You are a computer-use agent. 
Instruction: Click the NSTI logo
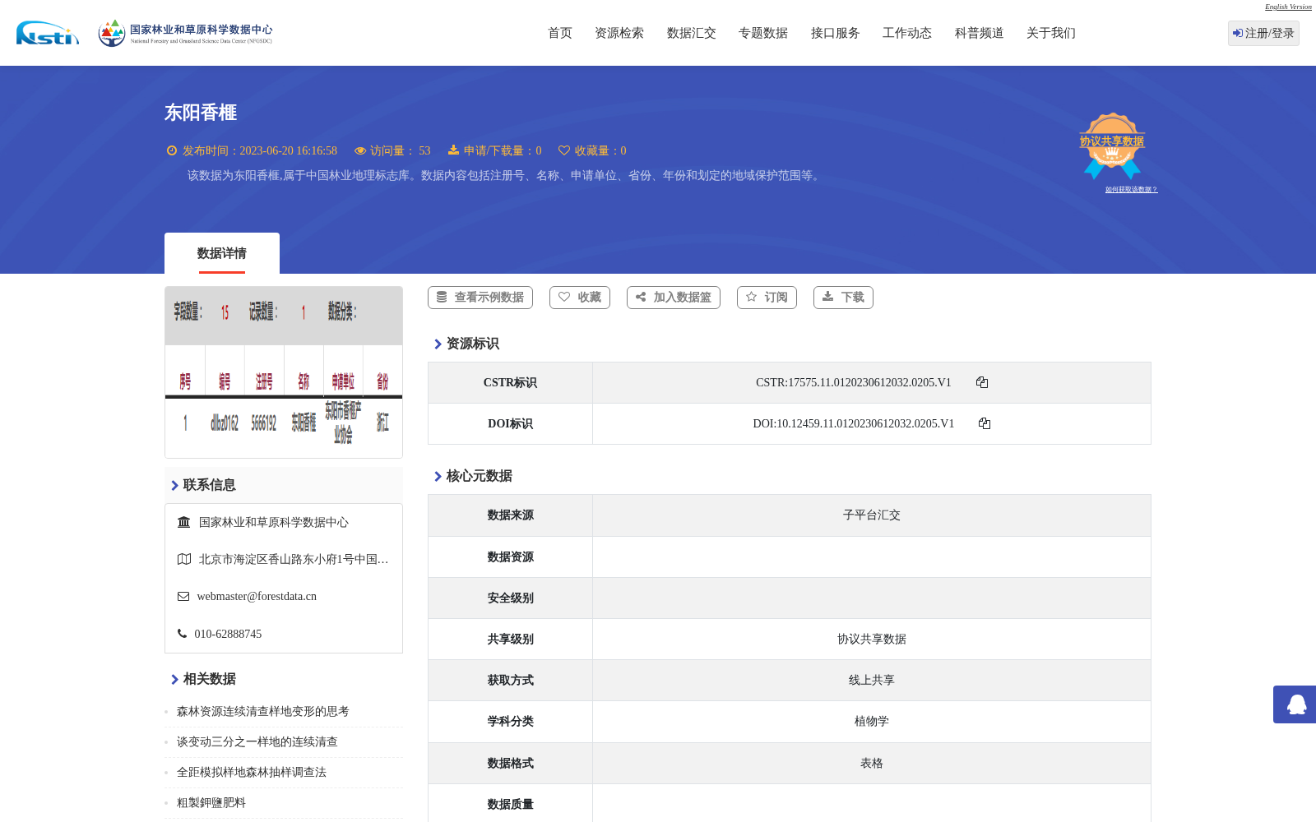pyautogui.click(x=48, y=33)
